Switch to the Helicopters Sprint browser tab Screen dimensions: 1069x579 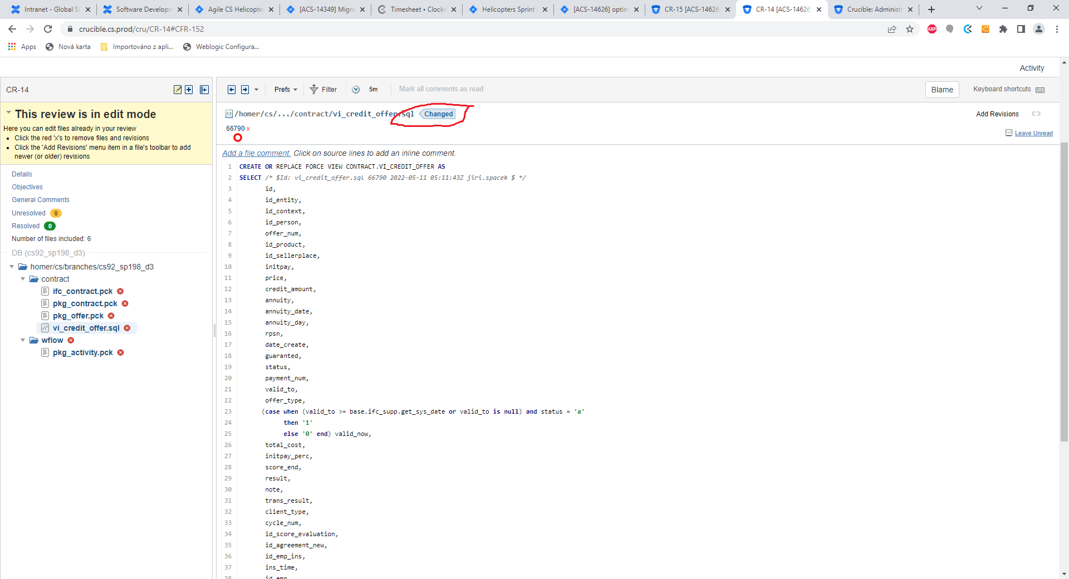(x=508, y=9)
